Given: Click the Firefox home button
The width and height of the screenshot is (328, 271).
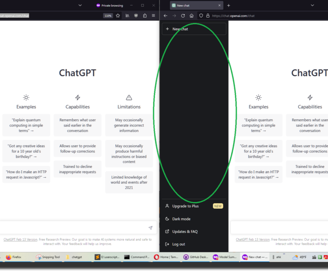Looking at the screenshot, I should tap(191, 15).
